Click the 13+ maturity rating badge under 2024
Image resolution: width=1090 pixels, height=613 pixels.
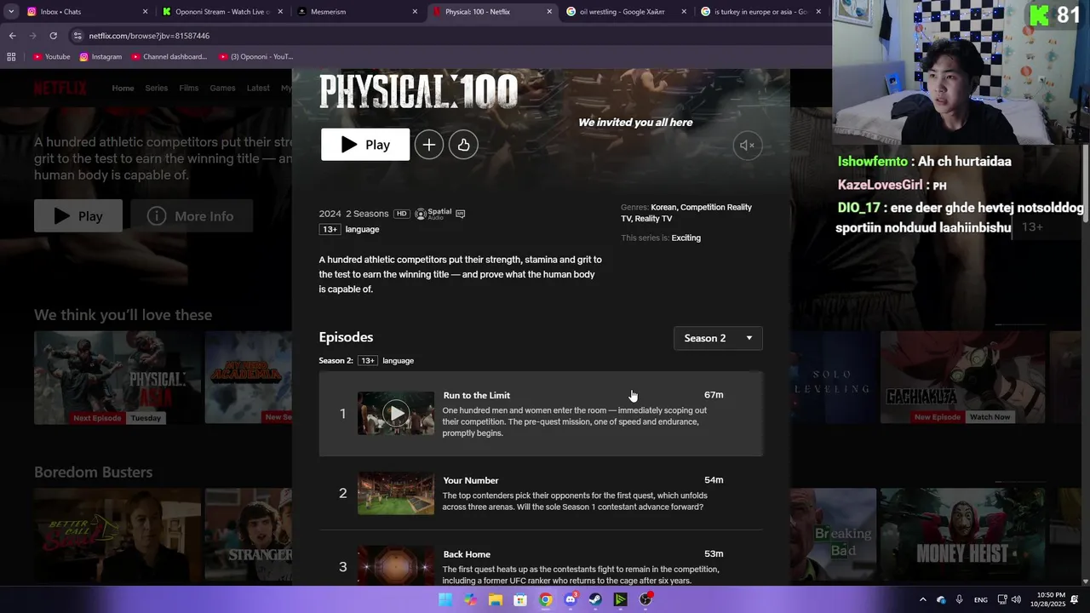330,229
